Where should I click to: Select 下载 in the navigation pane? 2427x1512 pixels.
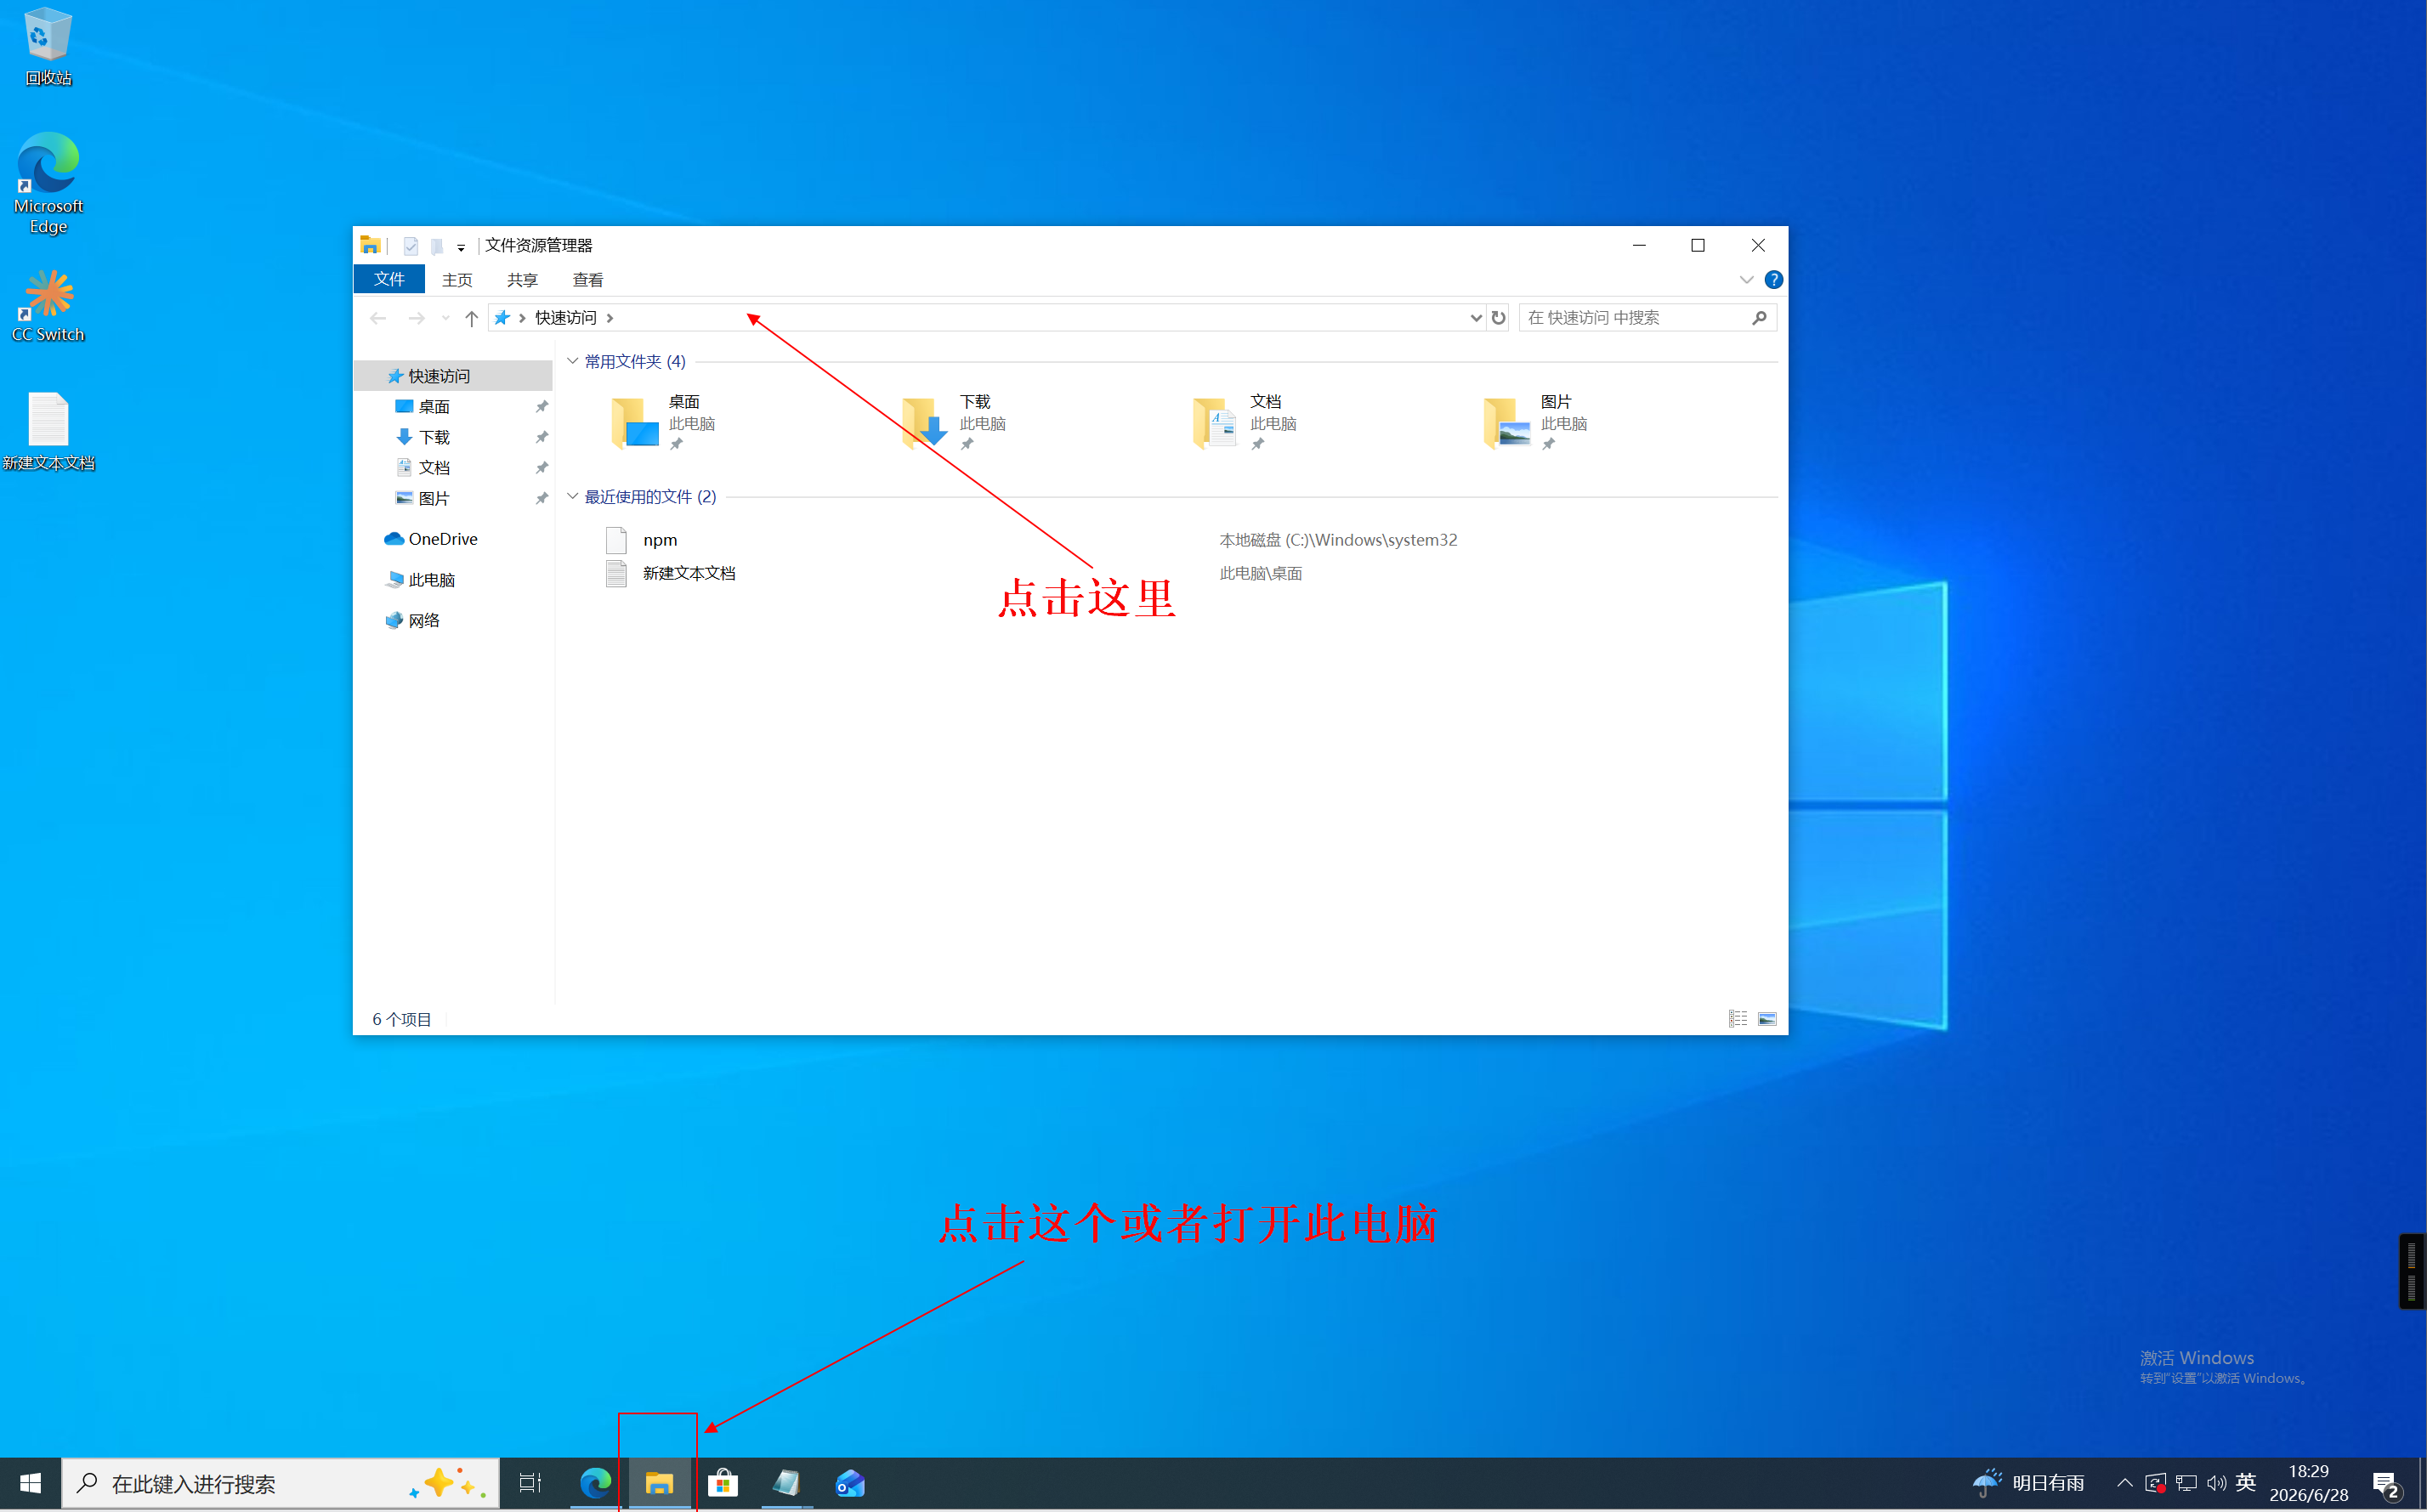click(454, 437)
